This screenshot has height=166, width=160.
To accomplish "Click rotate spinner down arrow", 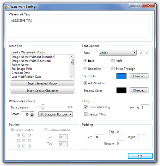I will (32, 116).
